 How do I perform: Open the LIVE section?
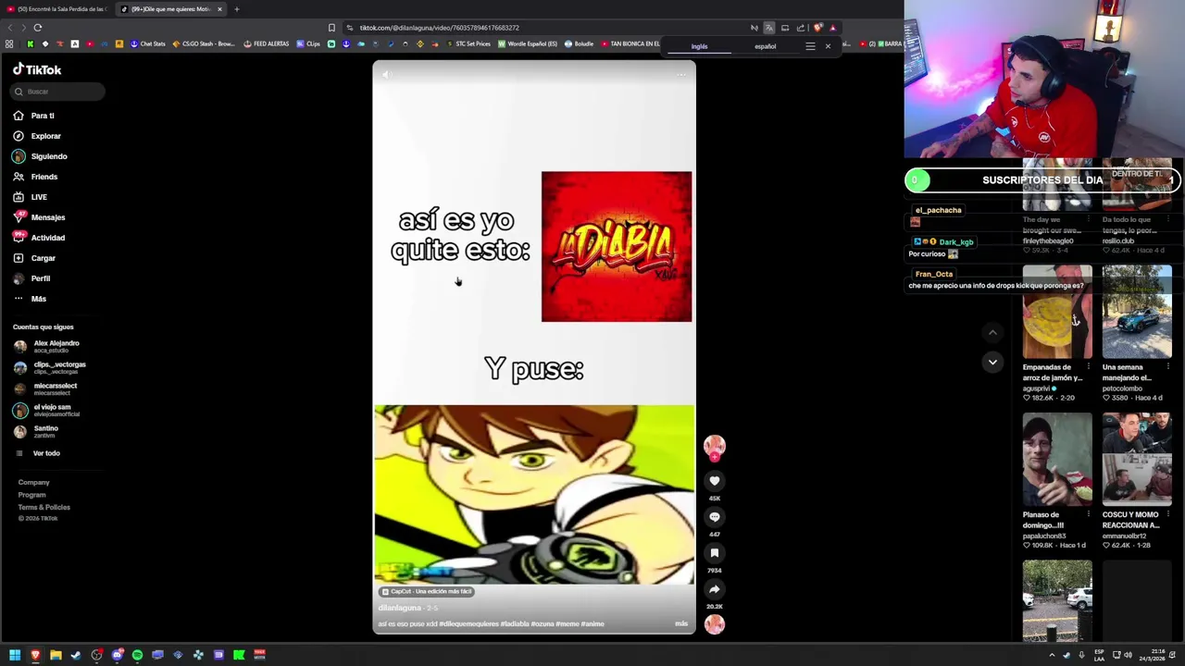coord(31,197)
